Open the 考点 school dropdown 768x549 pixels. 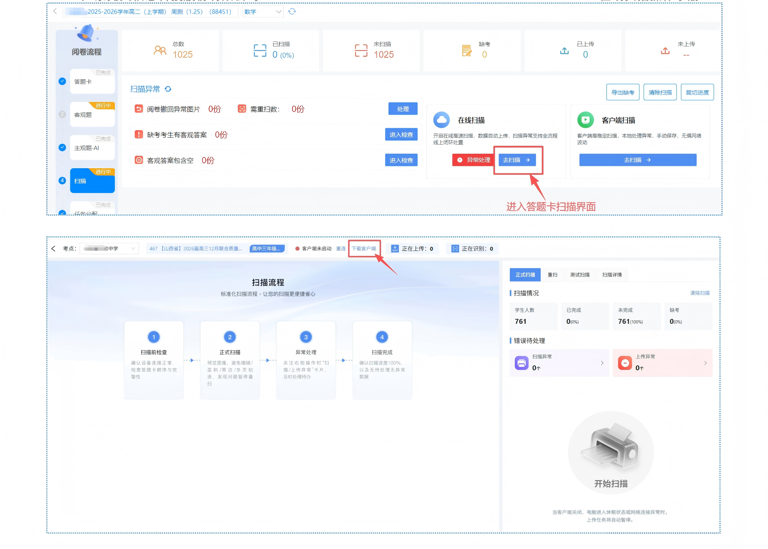[x=109, y=248]
